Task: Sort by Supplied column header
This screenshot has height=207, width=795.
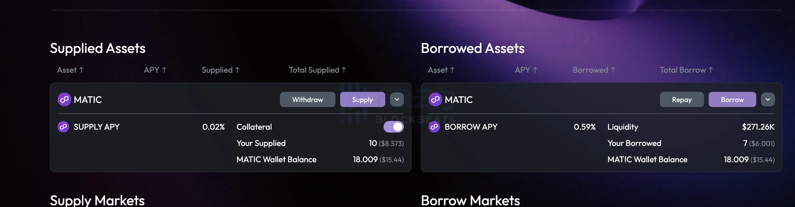Action: pyautogui.click(x=217, y=70)
